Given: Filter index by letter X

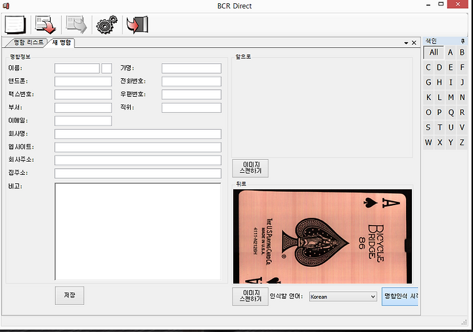Looking at the screenshot, I should (x=439, y=143).
